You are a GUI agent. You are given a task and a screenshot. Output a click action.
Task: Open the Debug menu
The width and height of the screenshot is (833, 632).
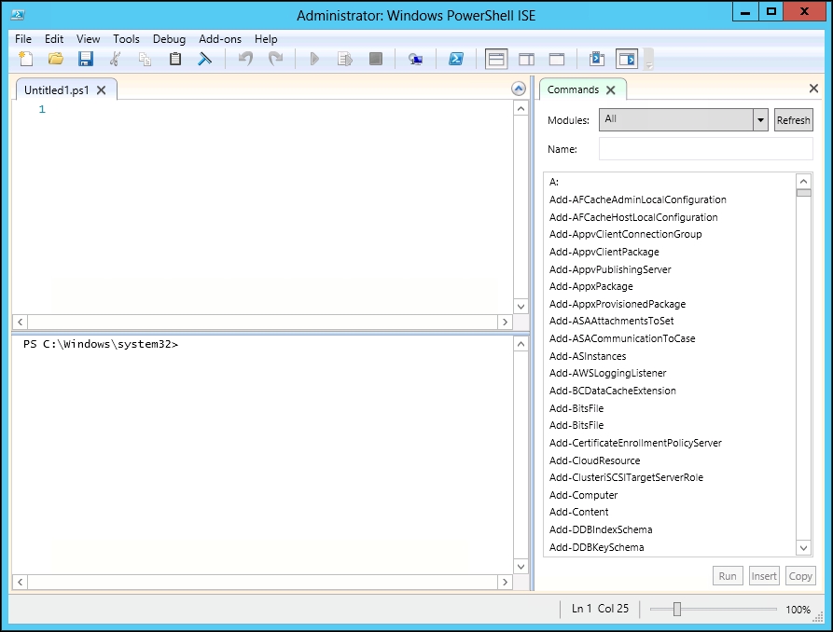(169, 39)
